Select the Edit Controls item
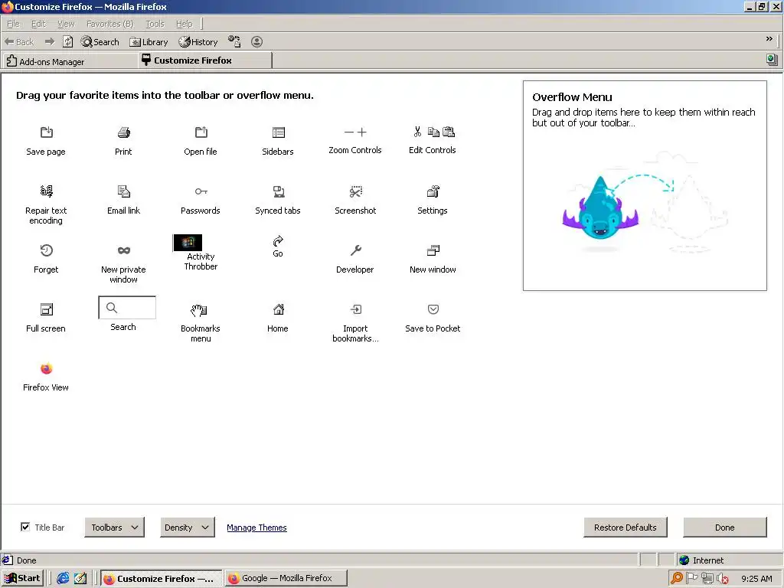The width and height of the screenshot is (784, 588). pos(433,140)
